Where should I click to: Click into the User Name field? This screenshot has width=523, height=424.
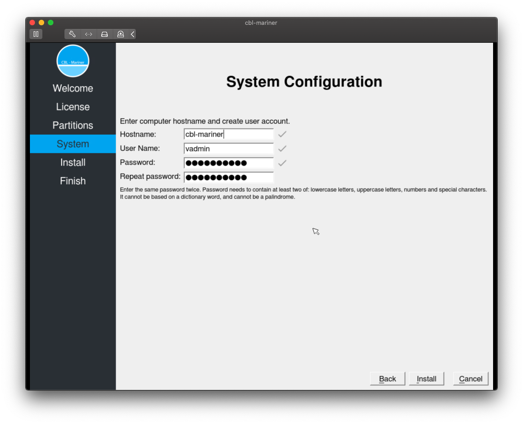(228, 149)
